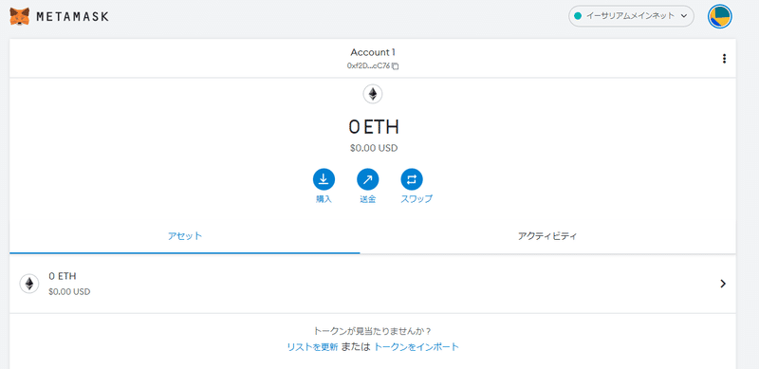This screenshot has width=759, height=369.
Task: Click the network dropdown arrow
Action: point(684,16)
